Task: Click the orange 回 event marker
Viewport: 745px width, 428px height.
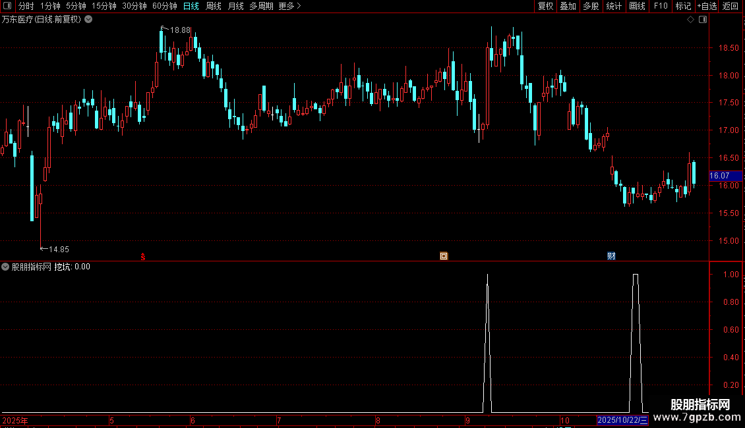Action: [x=444, y=256]
